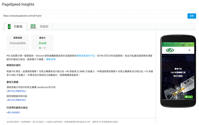Click the 已採用的最佳化做法 heading
The width and height of the screenshot is (199, 125).
17,108
